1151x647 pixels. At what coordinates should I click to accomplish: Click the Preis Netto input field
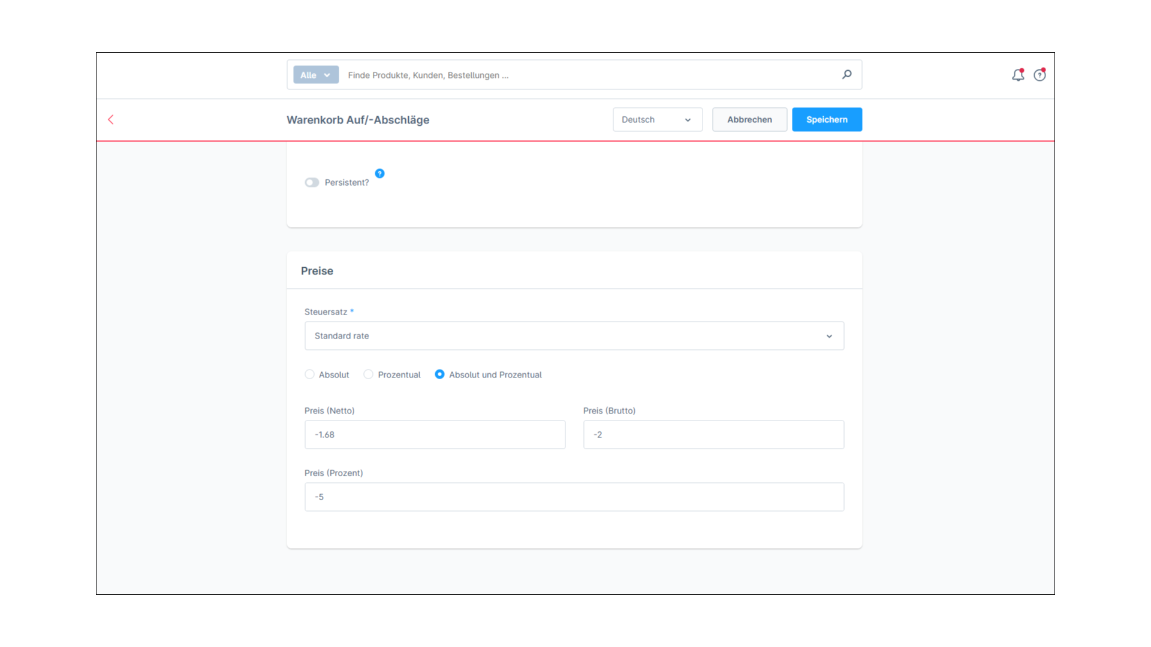coord(435,434)
